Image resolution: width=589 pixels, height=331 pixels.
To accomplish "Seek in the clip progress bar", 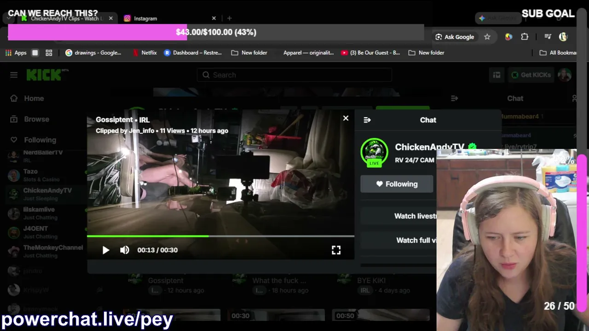I will 220,236.
